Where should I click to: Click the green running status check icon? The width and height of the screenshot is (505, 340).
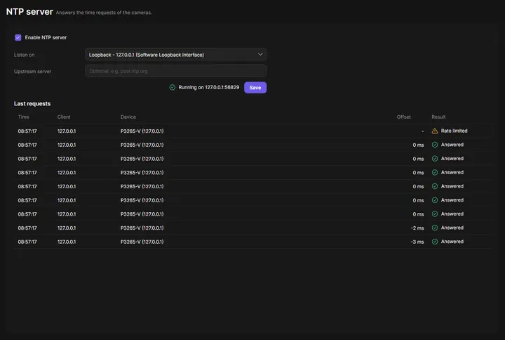[173, 87]
